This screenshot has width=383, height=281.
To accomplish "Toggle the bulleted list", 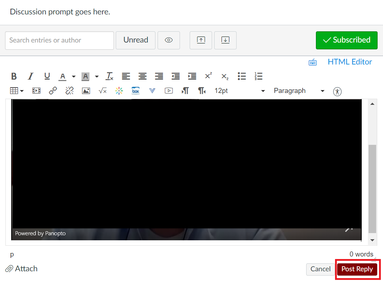I will [x=242, y=76].
